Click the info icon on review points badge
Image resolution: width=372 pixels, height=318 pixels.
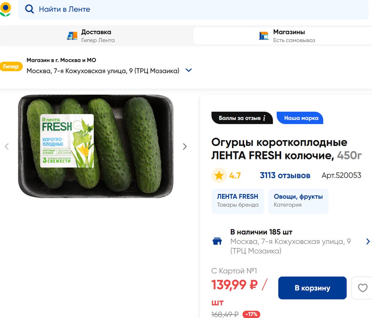pos(264,118)
